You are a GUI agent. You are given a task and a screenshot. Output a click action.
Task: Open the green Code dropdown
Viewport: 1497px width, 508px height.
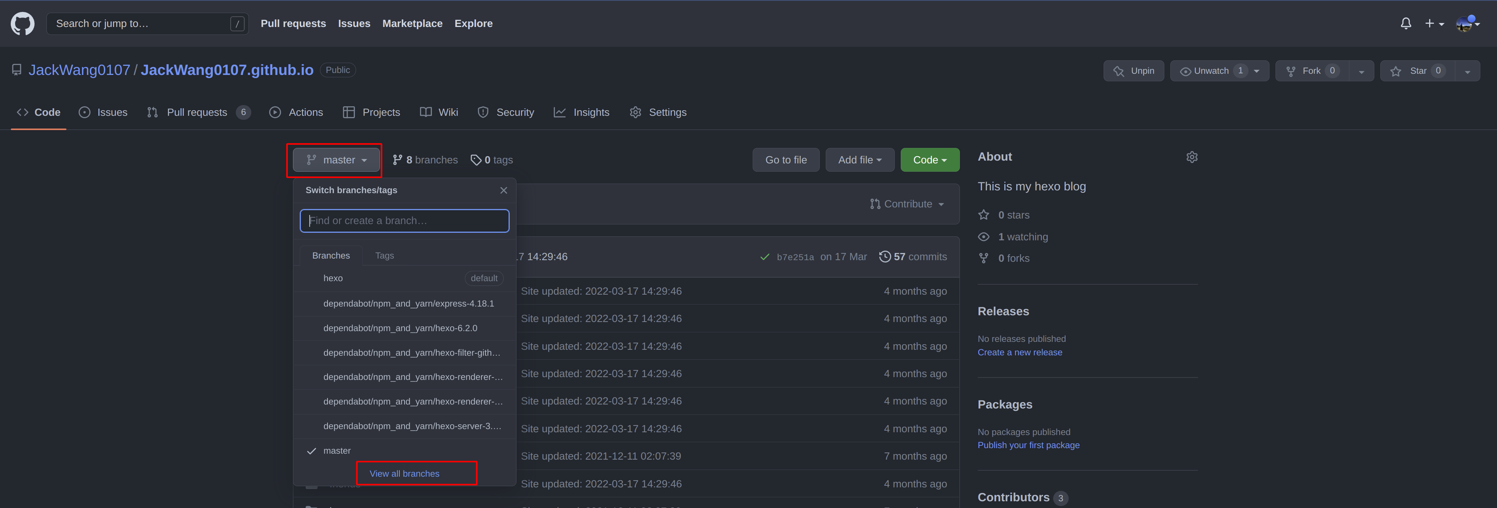tap(930, 160)
